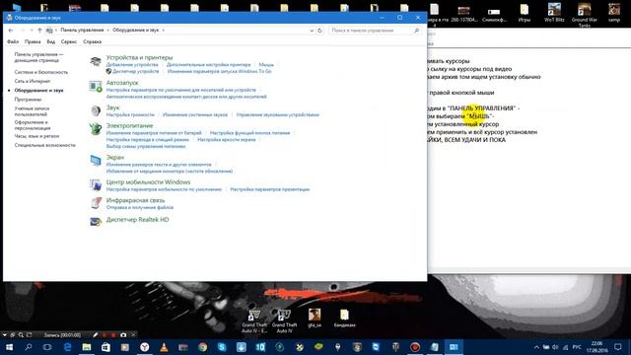Click the Звук speaker icon
This screenshot has height=355, width=631.
pos(96,110)
